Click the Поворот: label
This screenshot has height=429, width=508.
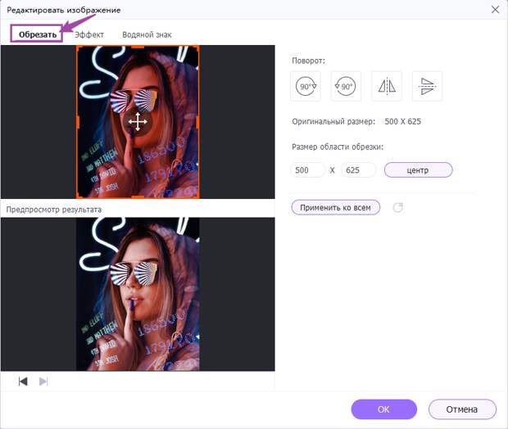pos(308,61)
